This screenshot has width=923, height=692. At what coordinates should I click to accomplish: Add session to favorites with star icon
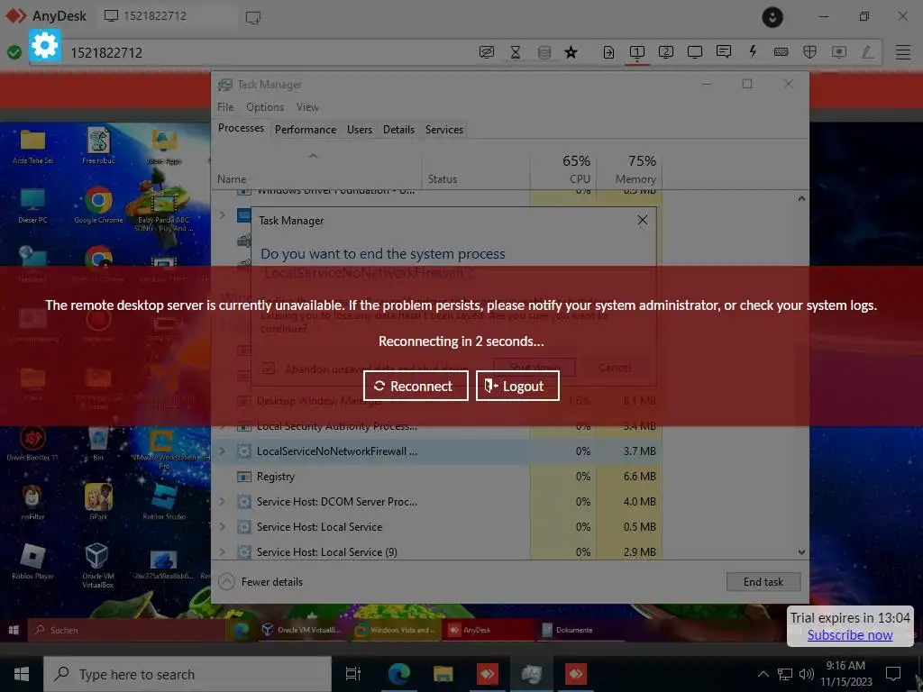[571, 52]
